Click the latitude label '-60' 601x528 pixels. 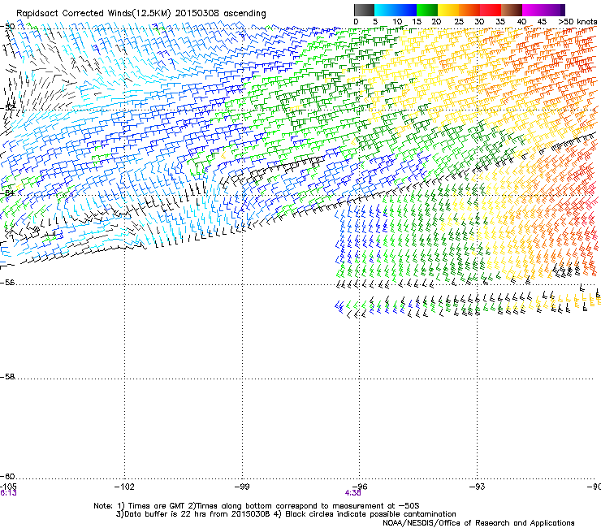pos(7,477)
